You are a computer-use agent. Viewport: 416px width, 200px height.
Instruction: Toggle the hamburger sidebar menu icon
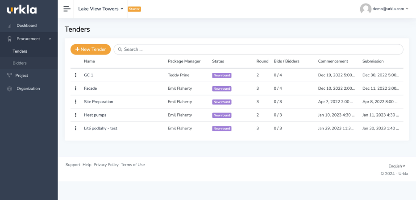67,9
